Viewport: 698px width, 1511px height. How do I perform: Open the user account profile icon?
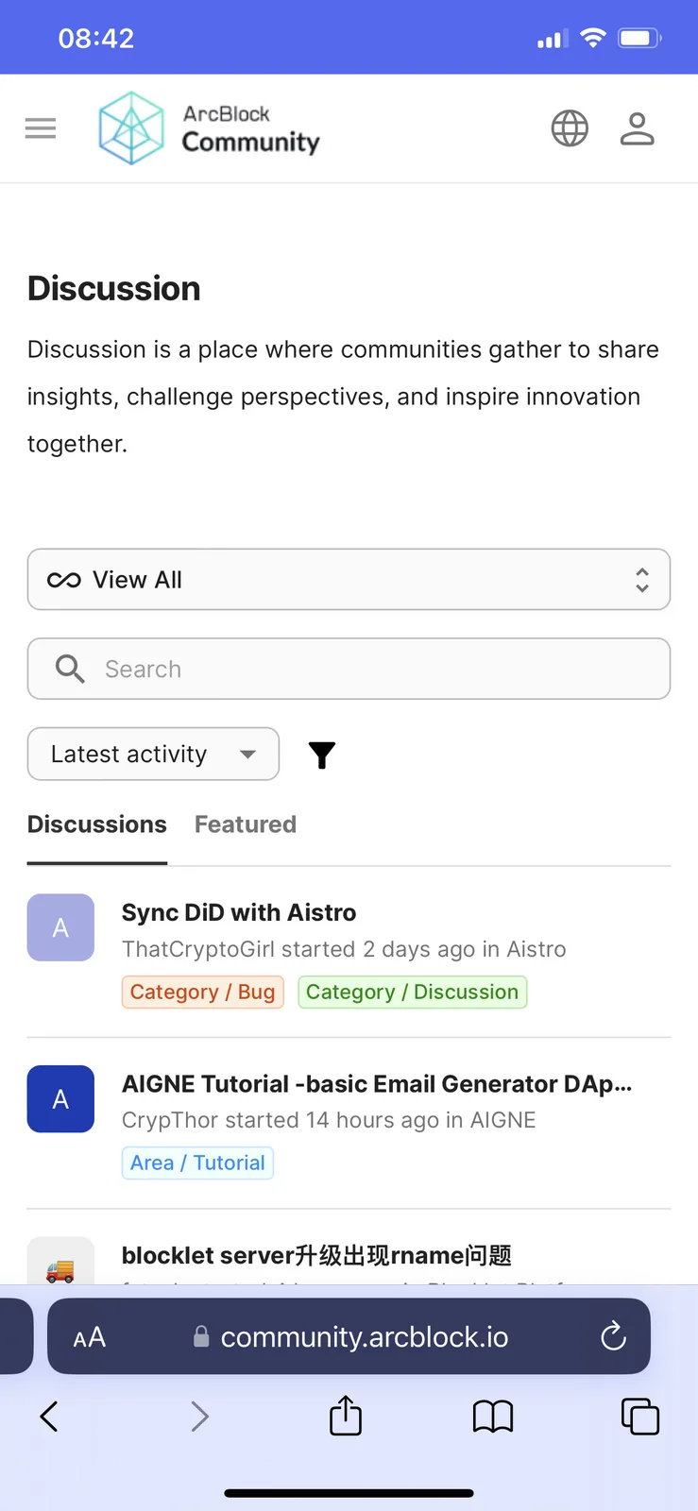(x=637, y=128)
